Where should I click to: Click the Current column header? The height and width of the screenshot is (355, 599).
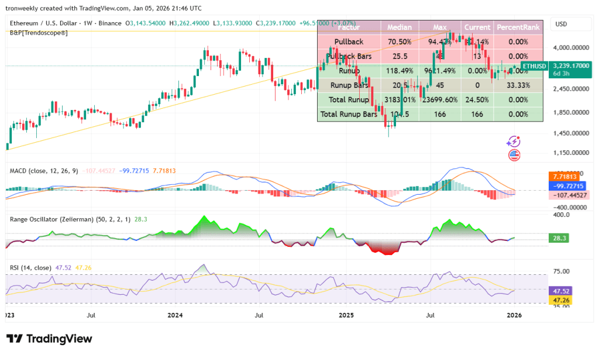click(x=477, y=27)
